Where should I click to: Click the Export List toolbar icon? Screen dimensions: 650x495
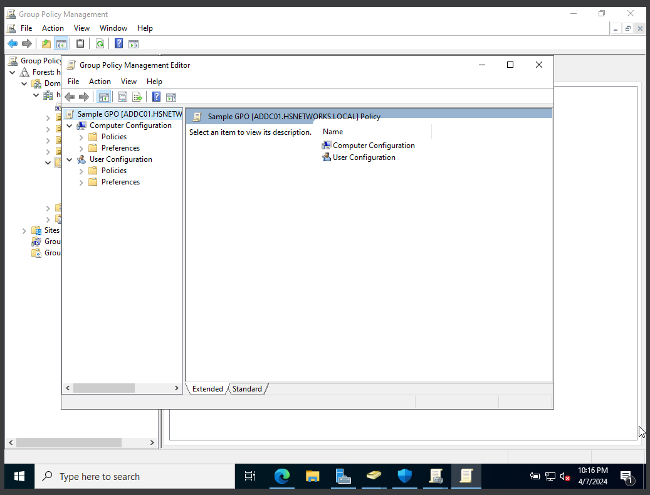point(137,97)
